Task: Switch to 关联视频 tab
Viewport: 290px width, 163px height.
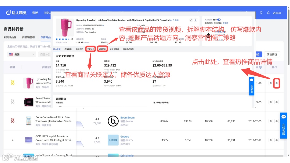Action: pos(102,49)
